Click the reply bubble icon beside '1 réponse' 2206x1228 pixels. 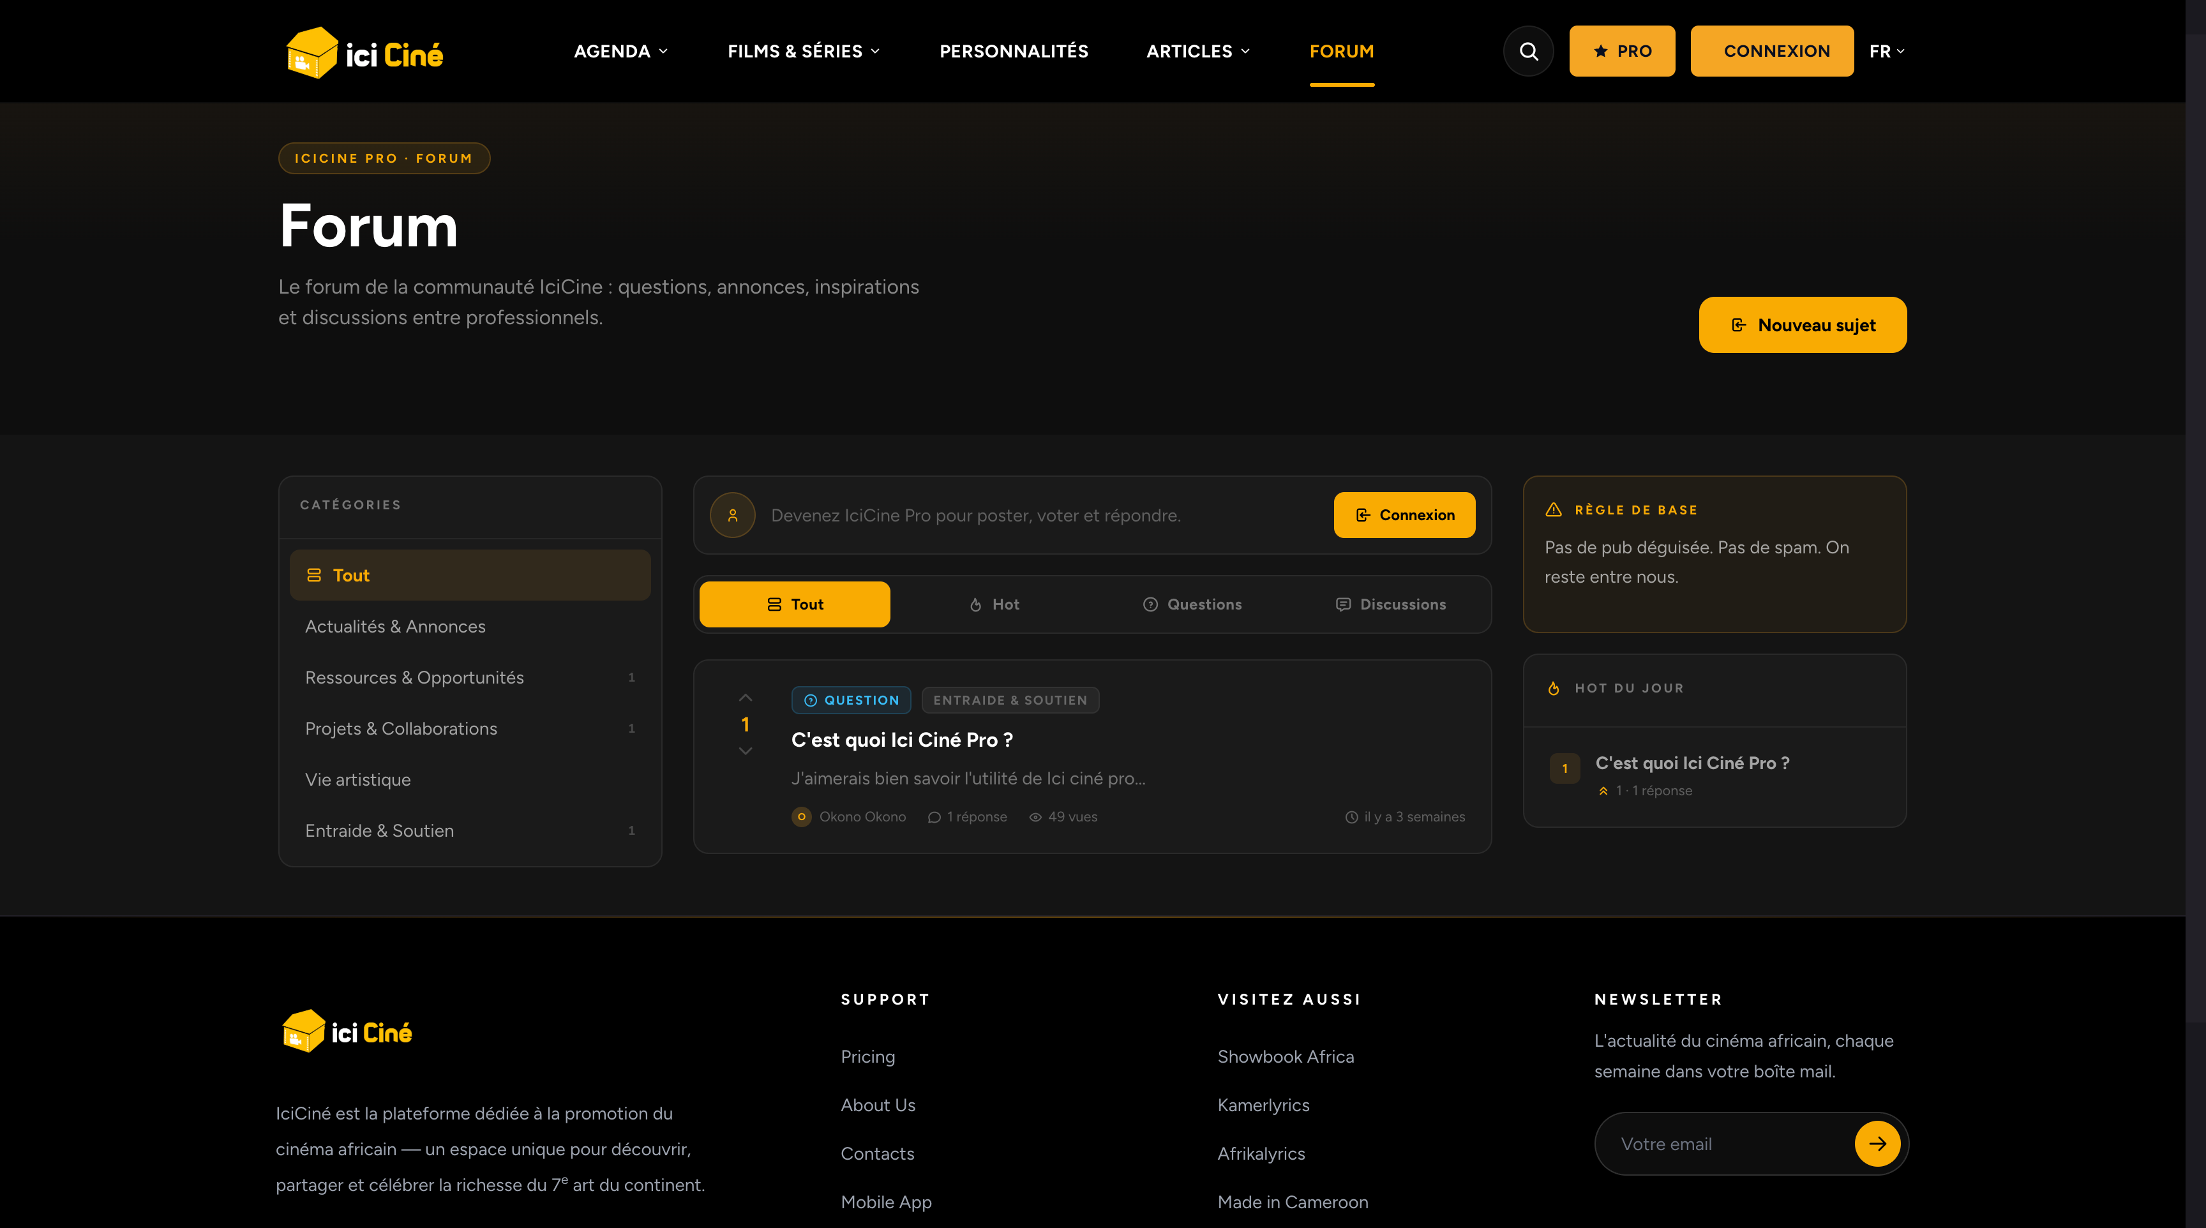pos(933,817)
